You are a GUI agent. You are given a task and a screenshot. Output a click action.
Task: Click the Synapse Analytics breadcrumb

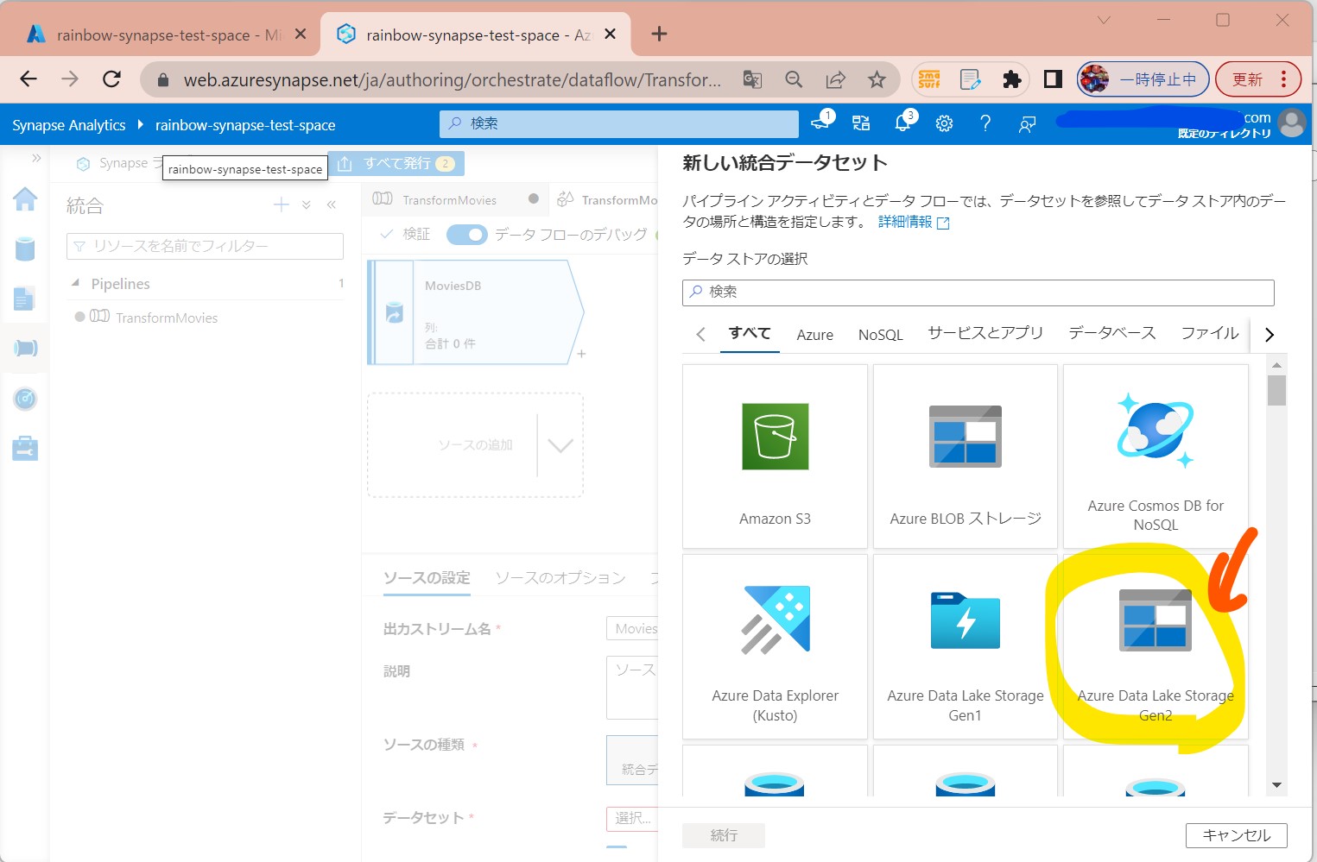pyautogui.click(x=69, y=124)
